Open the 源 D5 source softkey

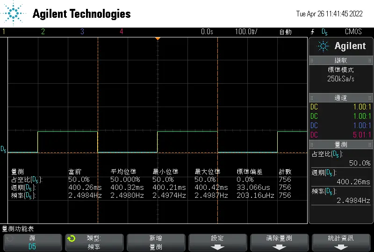(x=32, y=243)
